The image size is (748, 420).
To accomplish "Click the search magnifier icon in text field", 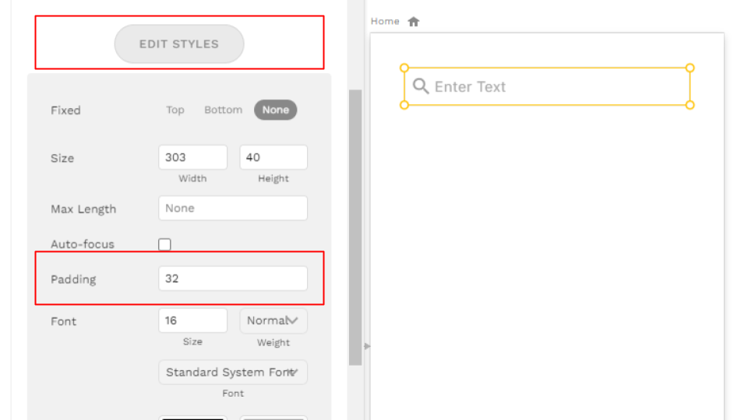I will (421, 86).
